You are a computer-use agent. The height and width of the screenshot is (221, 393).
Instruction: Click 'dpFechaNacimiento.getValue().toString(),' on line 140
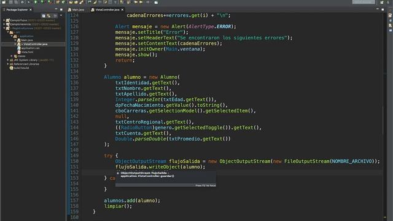click(x=171, y=105)
